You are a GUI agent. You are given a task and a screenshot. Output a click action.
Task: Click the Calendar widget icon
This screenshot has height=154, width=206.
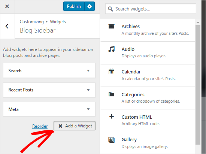111,72
